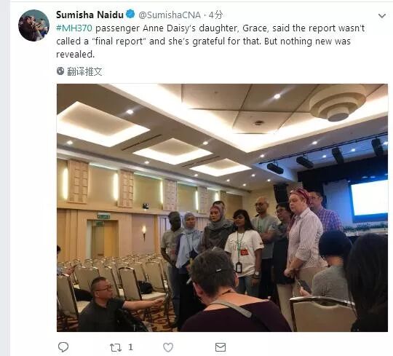
Task: Click 翻译推文 to translate the tweet
Action: point(84,71)
